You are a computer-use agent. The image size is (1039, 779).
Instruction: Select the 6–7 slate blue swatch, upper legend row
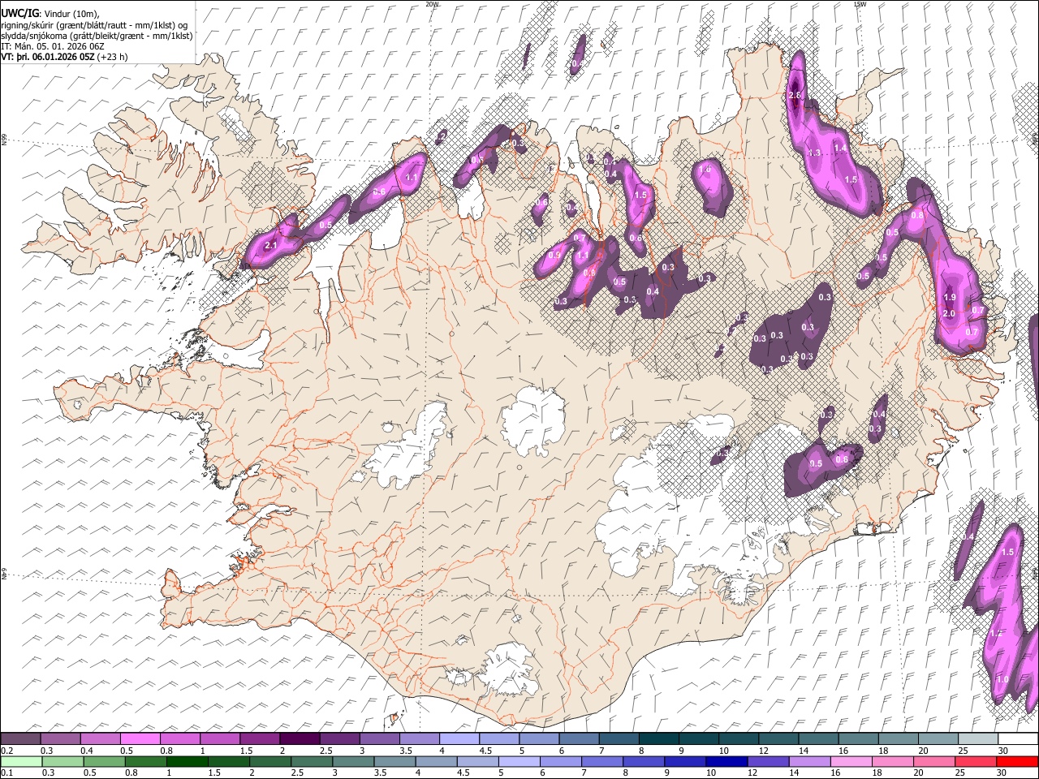point(577,738)
